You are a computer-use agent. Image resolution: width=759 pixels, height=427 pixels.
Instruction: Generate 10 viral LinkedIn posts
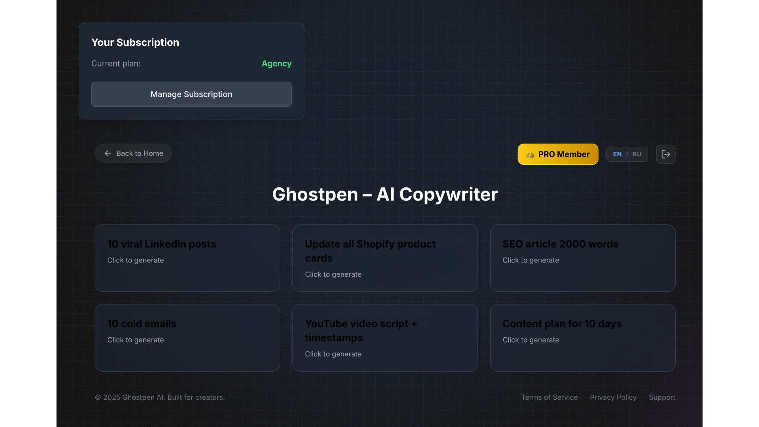coord(187,258)
